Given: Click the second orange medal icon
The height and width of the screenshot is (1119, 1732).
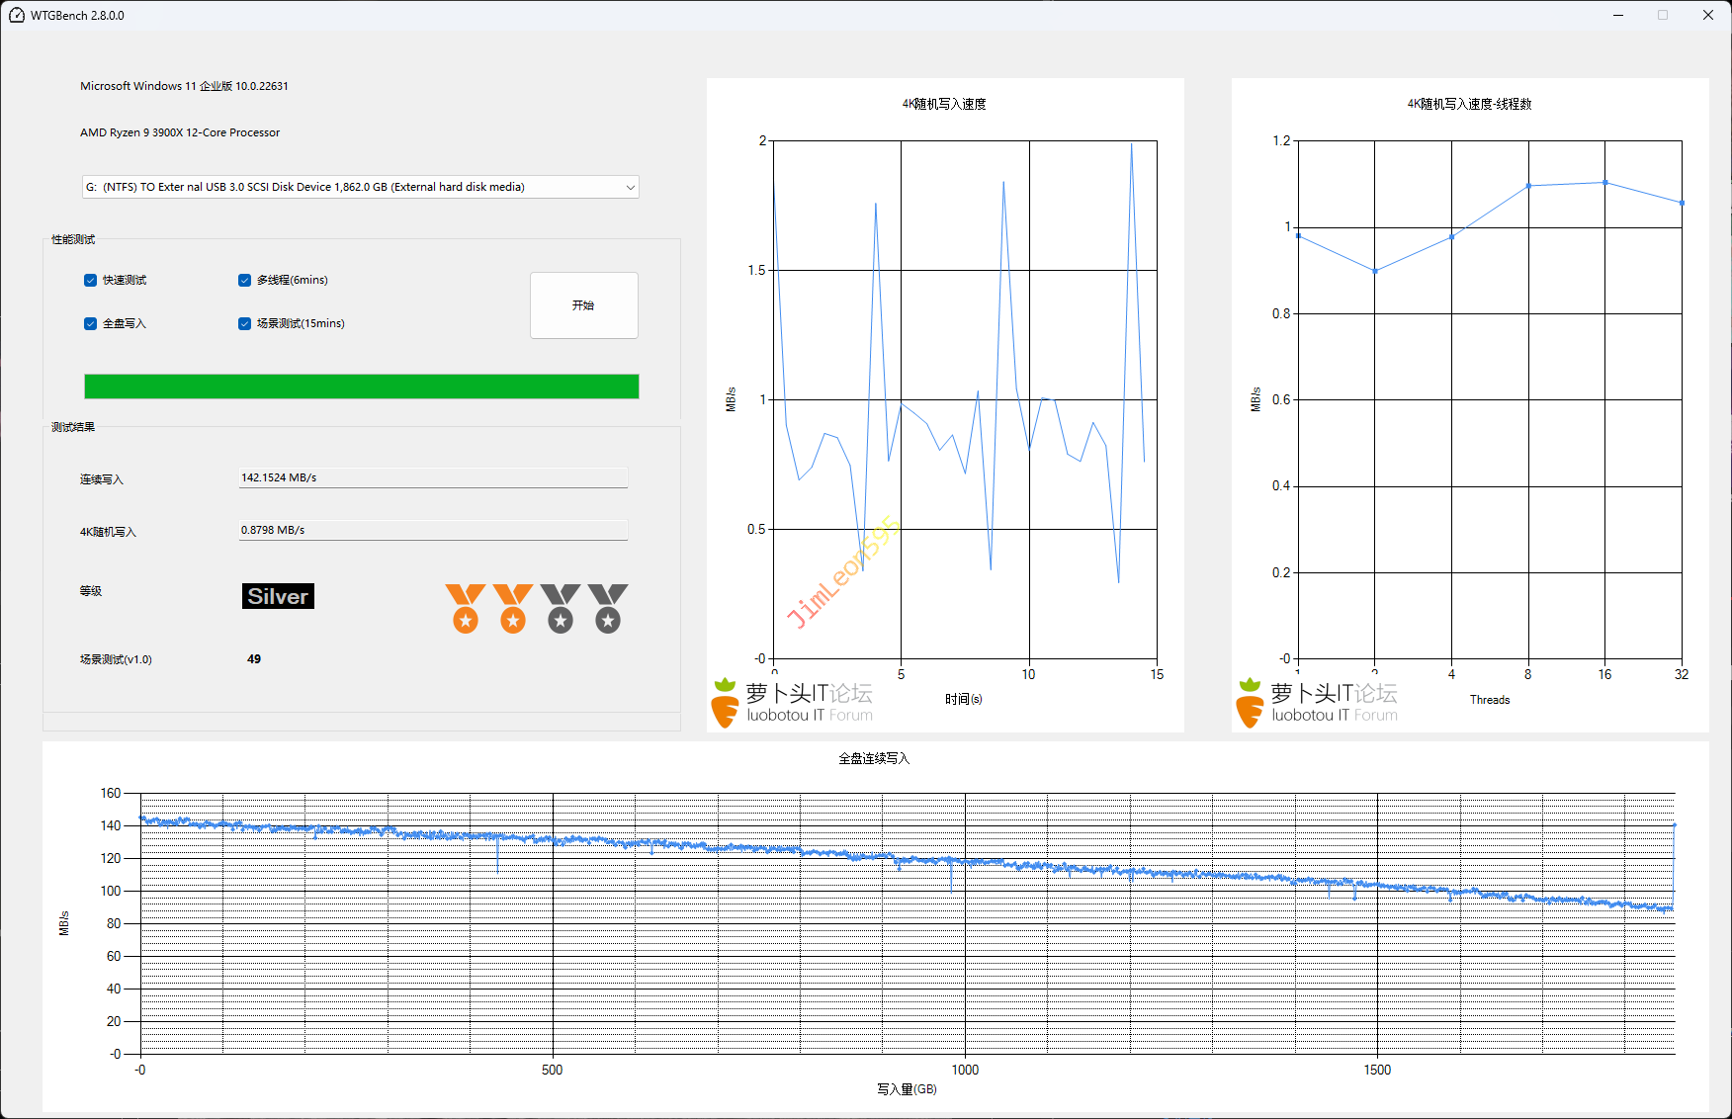Looking at the screenshot, I should point(512,607).
